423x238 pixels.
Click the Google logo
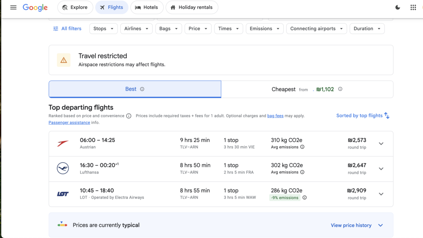click(35, 7)
